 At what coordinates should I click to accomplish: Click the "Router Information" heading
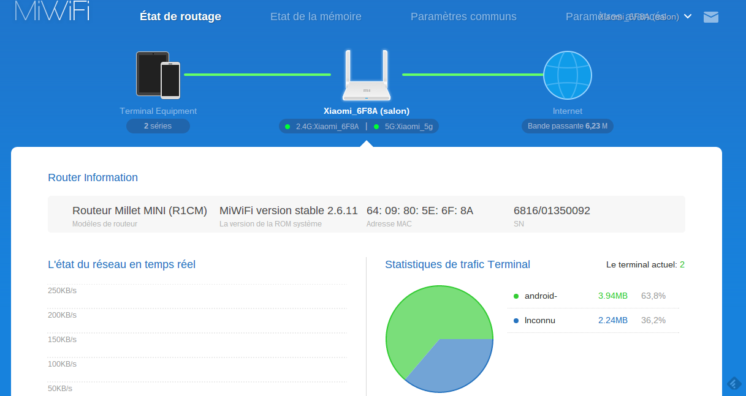(x=93, y=177)
